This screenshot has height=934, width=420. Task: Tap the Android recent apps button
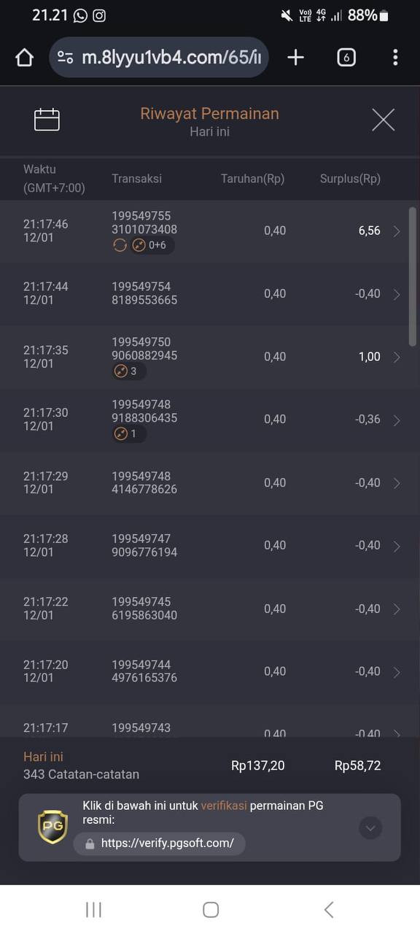coord(93,909)
